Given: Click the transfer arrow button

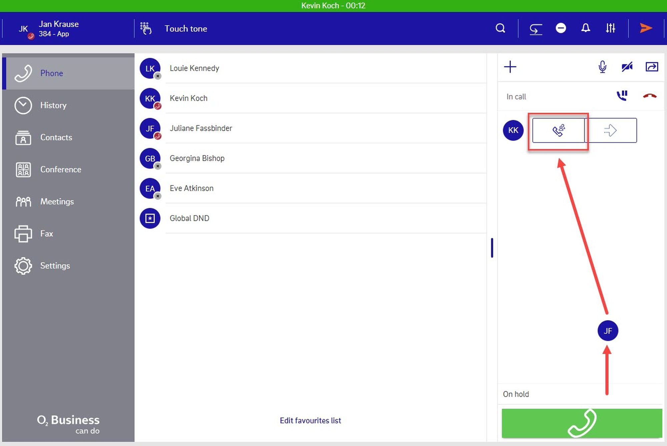Looking at the screenshot, I should tap(611, 130).
